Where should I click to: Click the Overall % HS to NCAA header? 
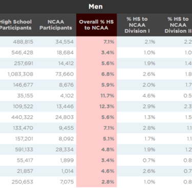[x=96, y=25]
